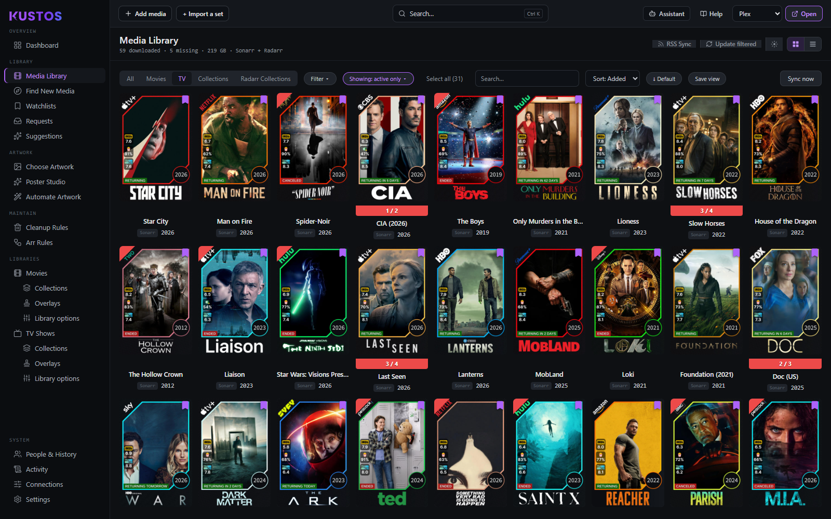Click the Sync now button
831x519 pixels.
(x=800, y=79)
